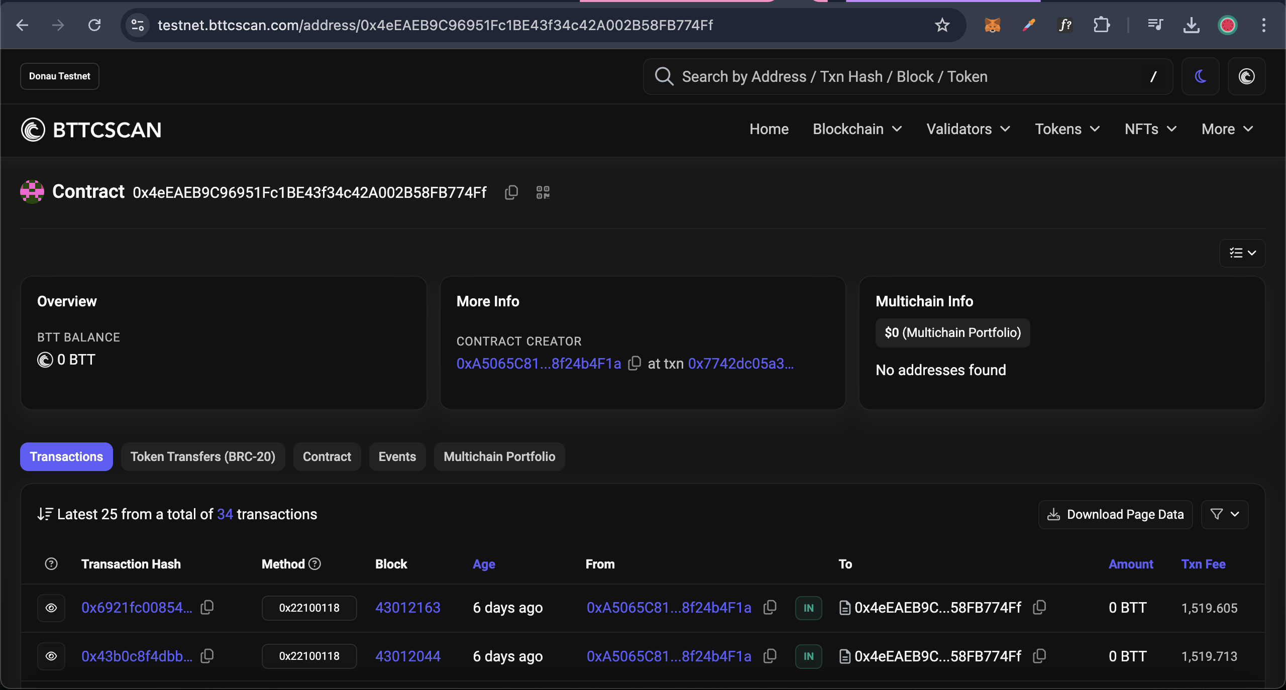The width and height of the screenshot is (1286, 690).
Task: Expand the Blockchain menu
Action: pyautogui.click(x=857, y=129)
